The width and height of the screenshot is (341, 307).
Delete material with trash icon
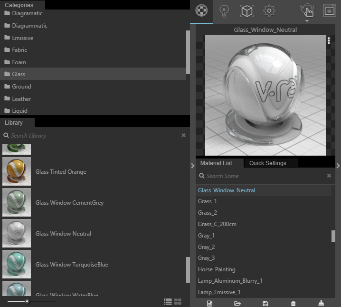pos(293,303)
